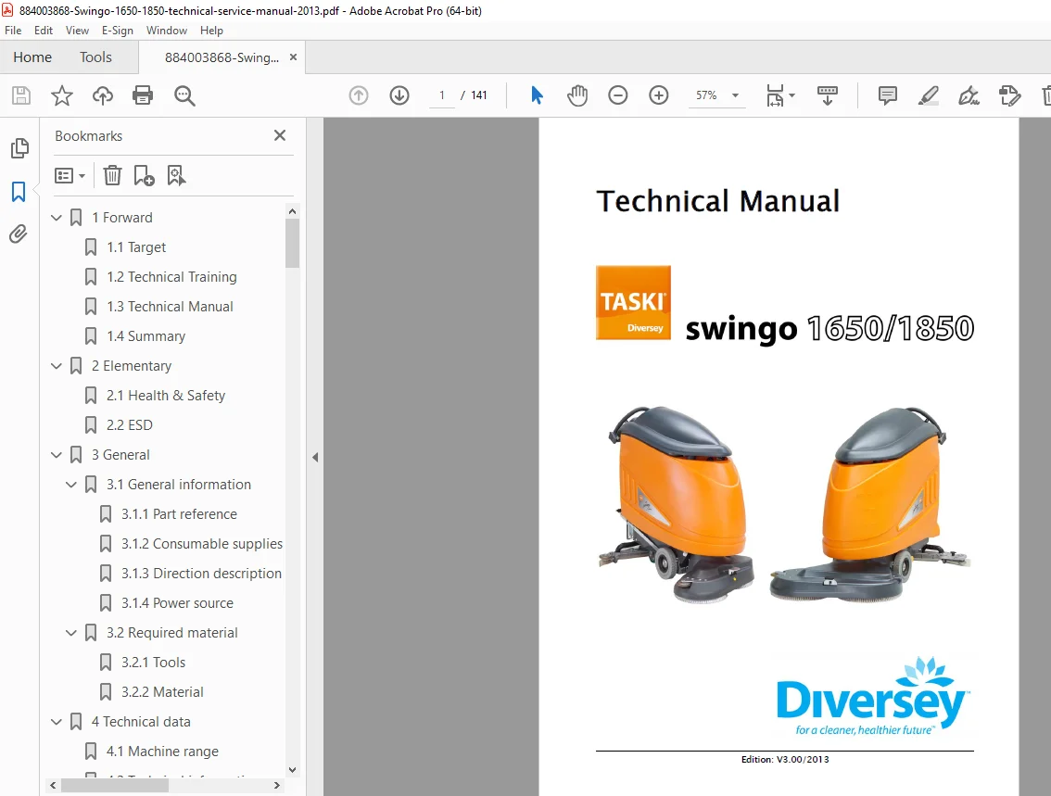1051x796 pixels.
Task: Open the Edit menu
Action: [44, 31]
